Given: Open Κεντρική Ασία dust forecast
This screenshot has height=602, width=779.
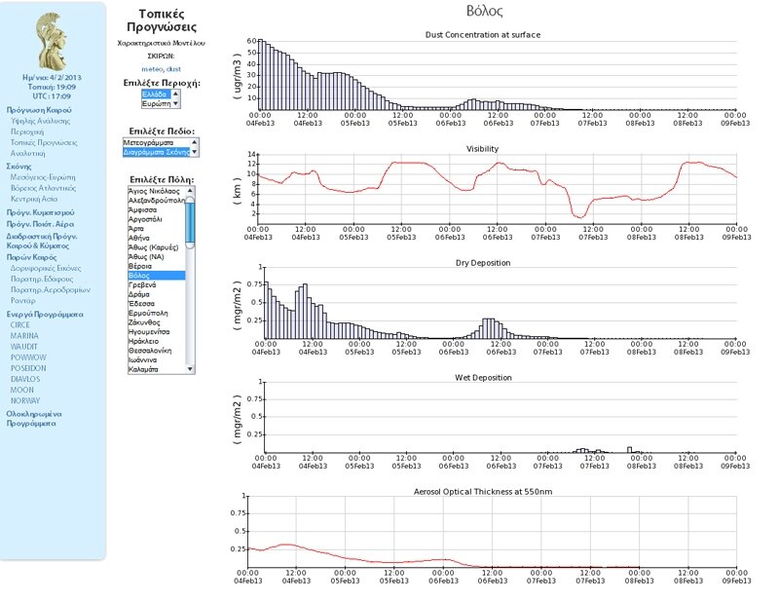Looking at the screenshot, I should pyautogui.click(x=34, y=199).
